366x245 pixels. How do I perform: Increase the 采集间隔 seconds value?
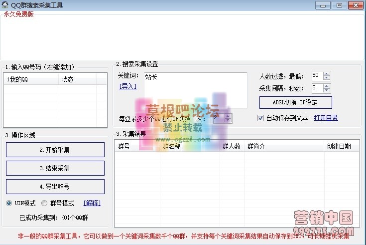click(x=327, y=86)
